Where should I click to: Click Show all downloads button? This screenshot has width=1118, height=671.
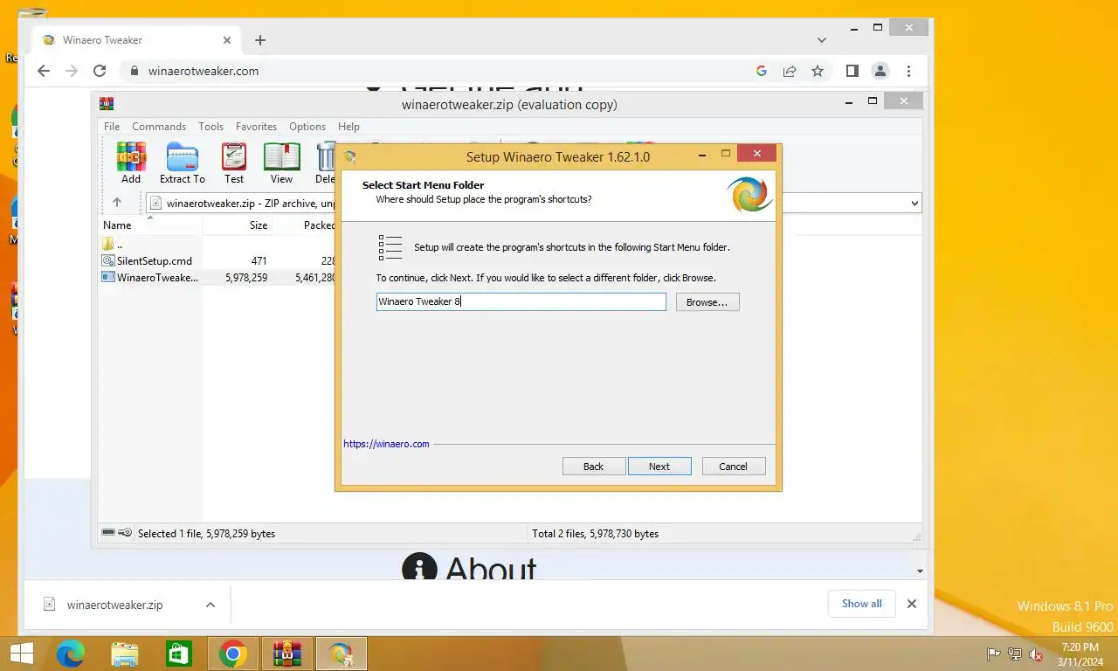[x=862, y=604]
